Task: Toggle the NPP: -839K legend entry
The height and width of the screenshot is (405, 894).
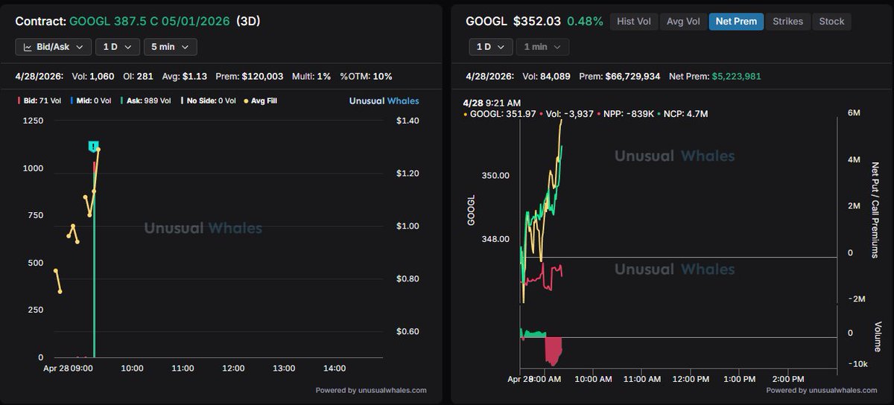Action: click(x=627, y=113)
